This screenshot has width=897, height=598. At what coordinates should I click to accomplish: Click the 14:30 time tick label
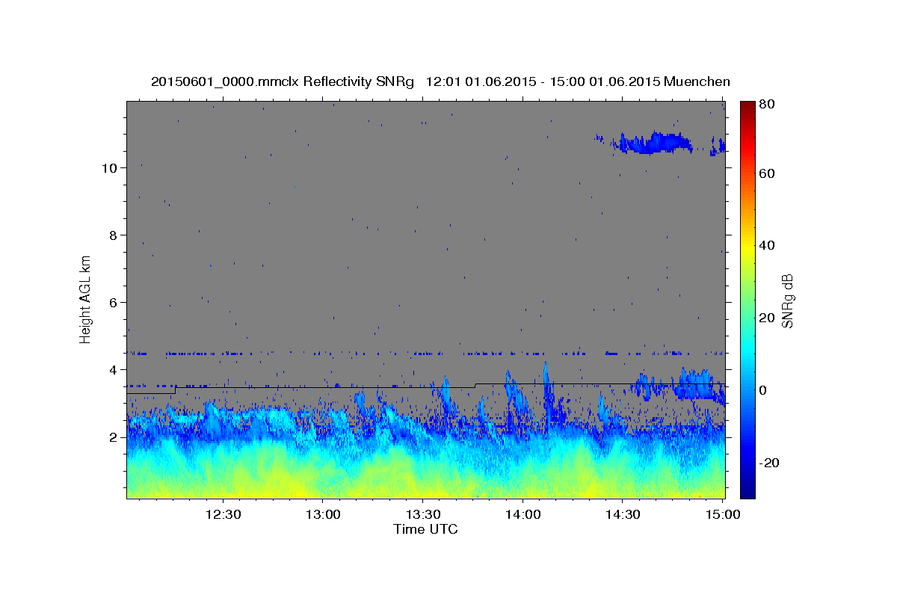point(623,515)
